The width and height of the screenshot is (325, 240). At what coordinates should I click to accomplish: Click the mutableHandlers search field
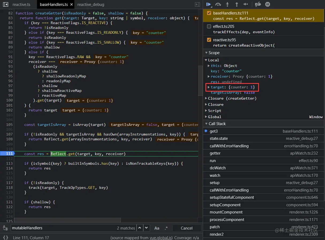tap(73, 228)
